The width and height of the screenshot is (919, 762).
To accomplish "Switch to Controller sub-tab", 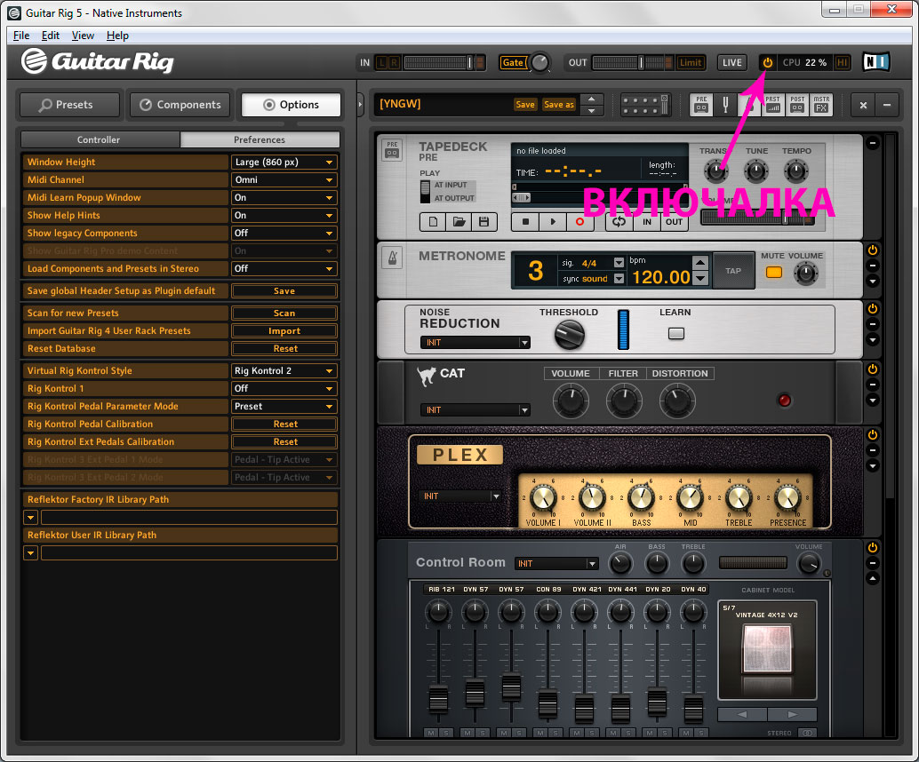I will pyautogui.click(x=99, y=139).
